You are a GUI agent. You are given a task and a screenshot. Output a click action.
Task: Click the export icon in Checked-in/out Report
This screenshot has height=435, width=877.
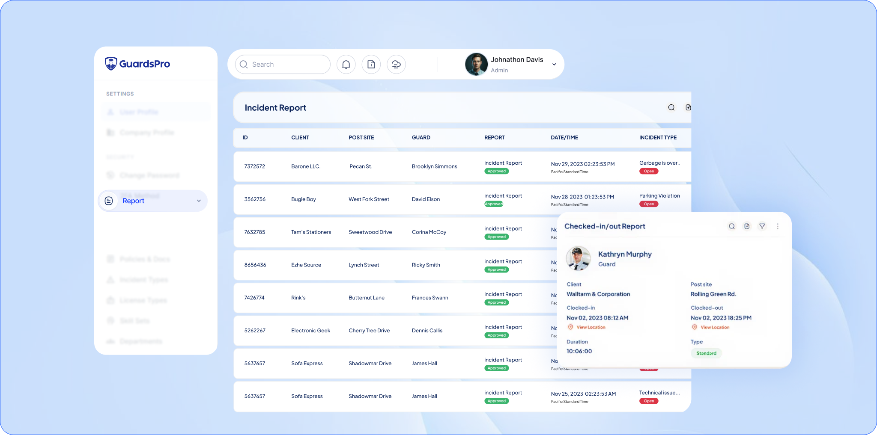point(747,226)
